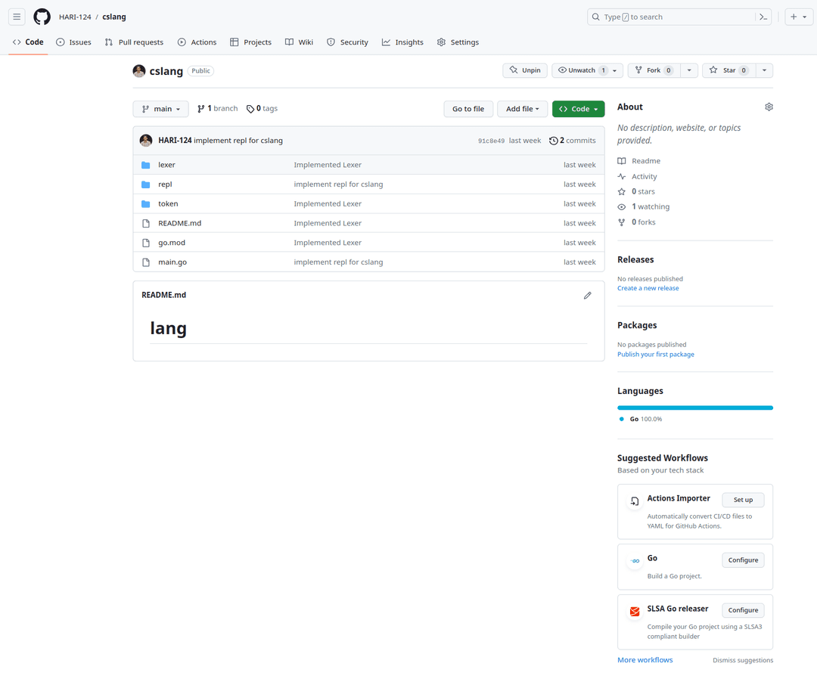Click the GitHub logo icon

click(x=42, y=17)
